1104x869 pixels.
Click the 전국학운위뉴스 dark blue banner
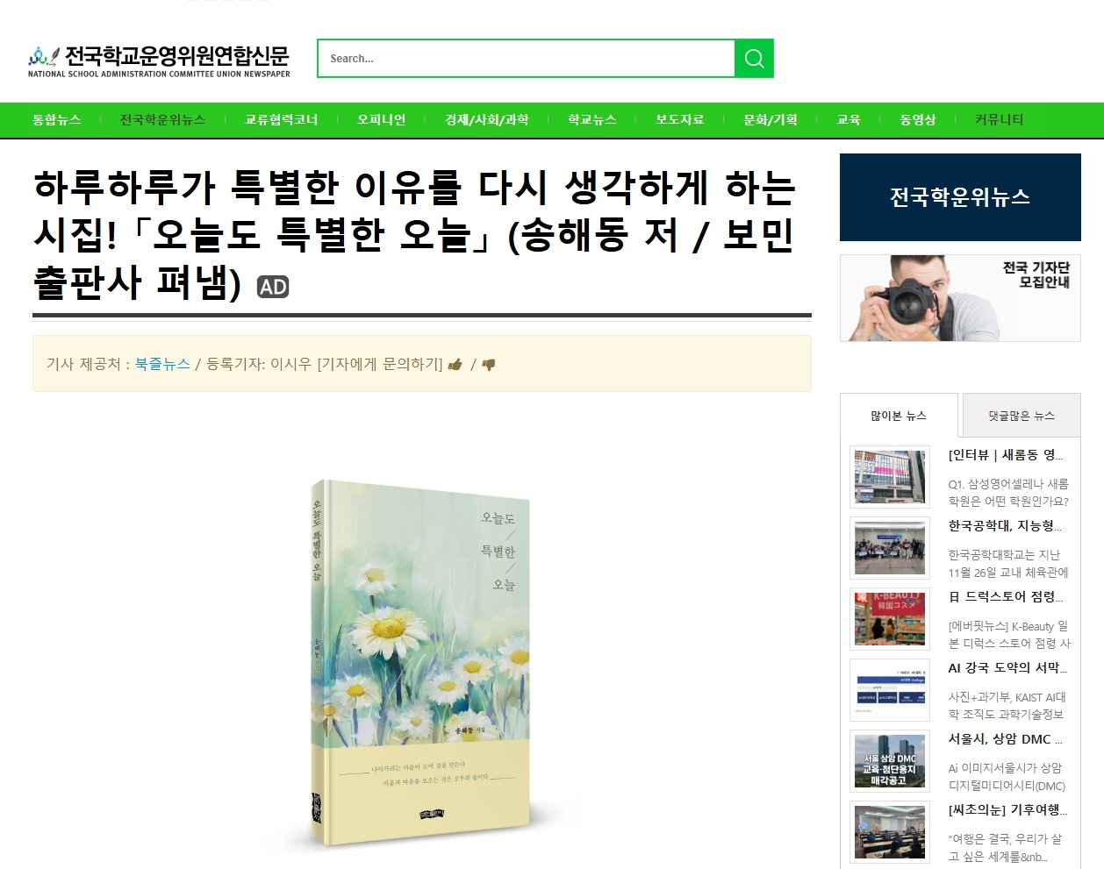click(960, 197)
